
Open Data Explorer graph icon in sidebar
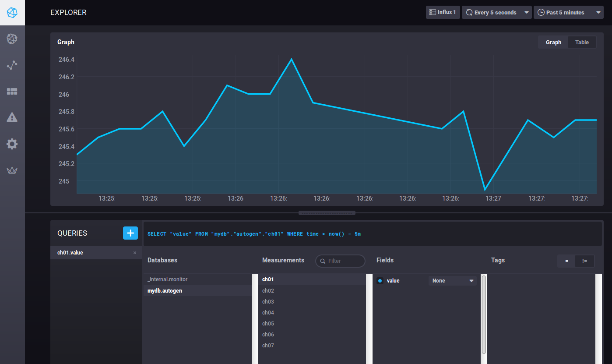click(x=12, y=65)
